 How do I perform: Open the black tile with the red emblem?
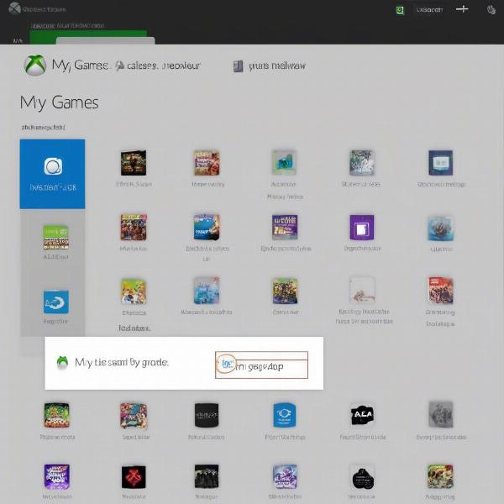tap(134, 477)
